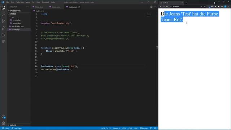Bookmark this page with the star icon

(x=205, y=6)
